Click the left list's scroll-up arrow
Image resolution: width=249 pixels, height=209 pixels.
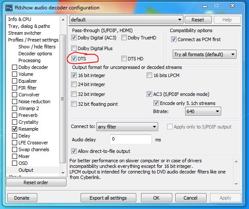pyautogui.click(x=63, y=20)
